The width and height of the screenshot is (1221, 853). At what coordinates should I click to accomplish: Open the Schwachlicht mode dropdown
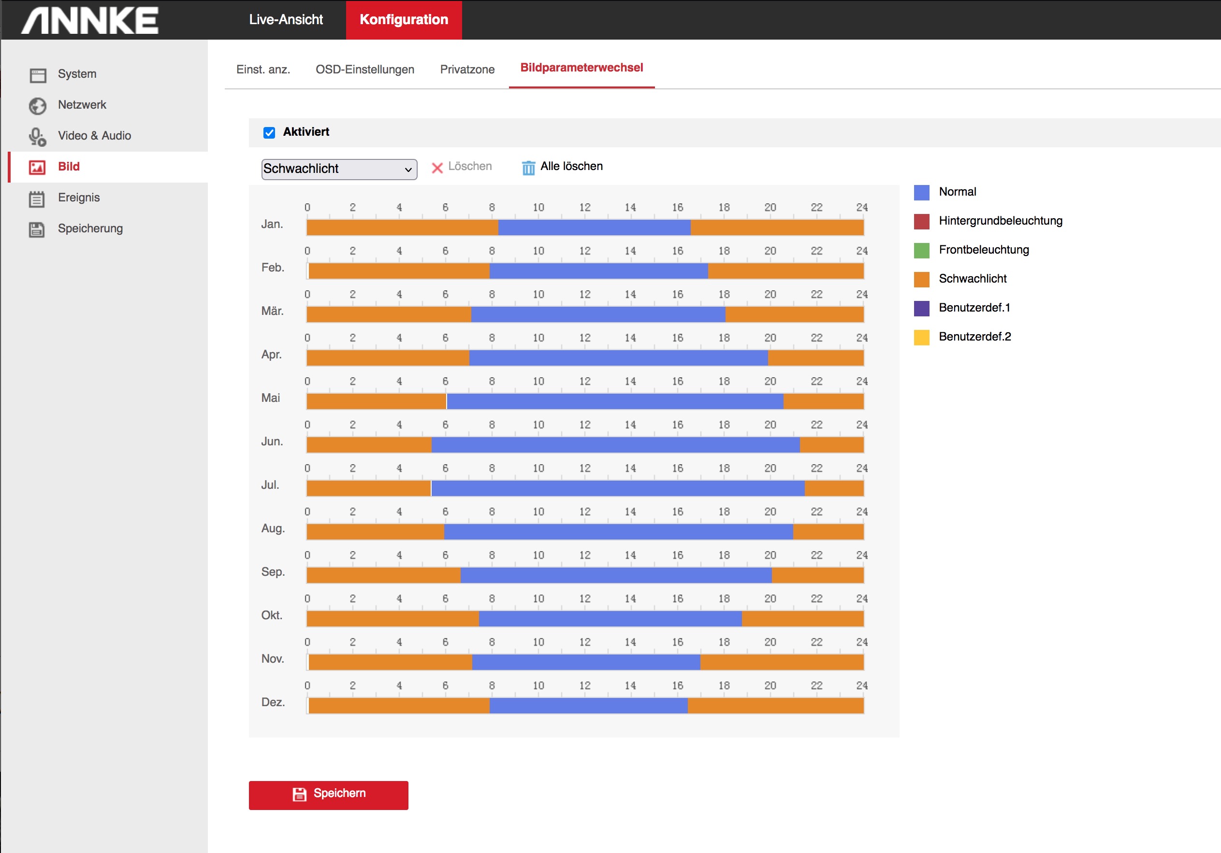click(x=339, y=169)
